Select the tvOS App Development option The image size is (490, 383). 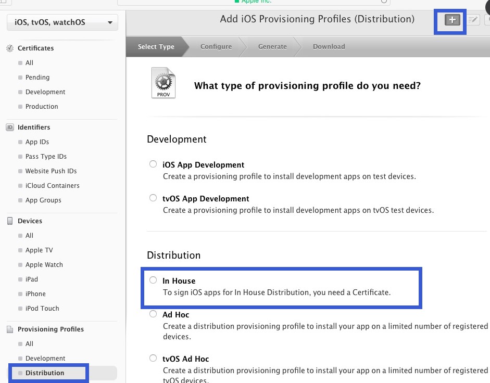[153, 198]
